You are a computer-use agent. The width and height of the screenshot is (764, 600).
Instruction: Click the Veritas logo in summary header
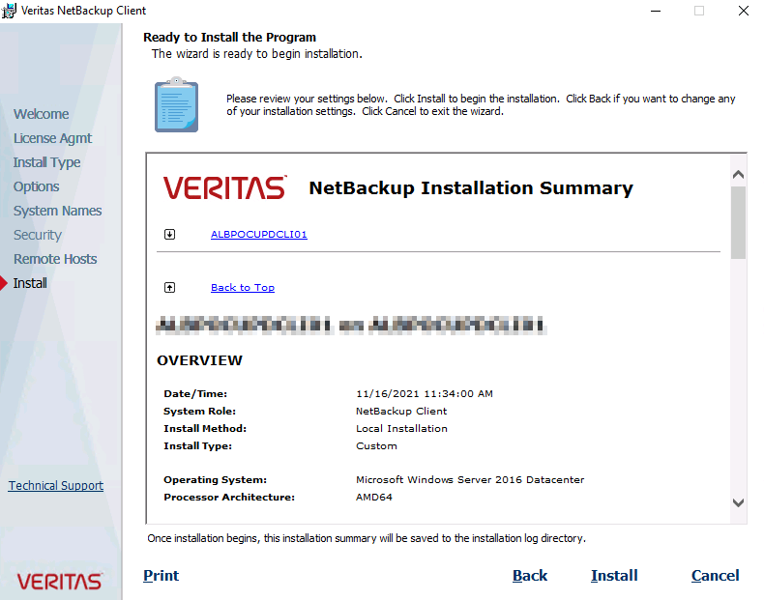coord(224,187)
